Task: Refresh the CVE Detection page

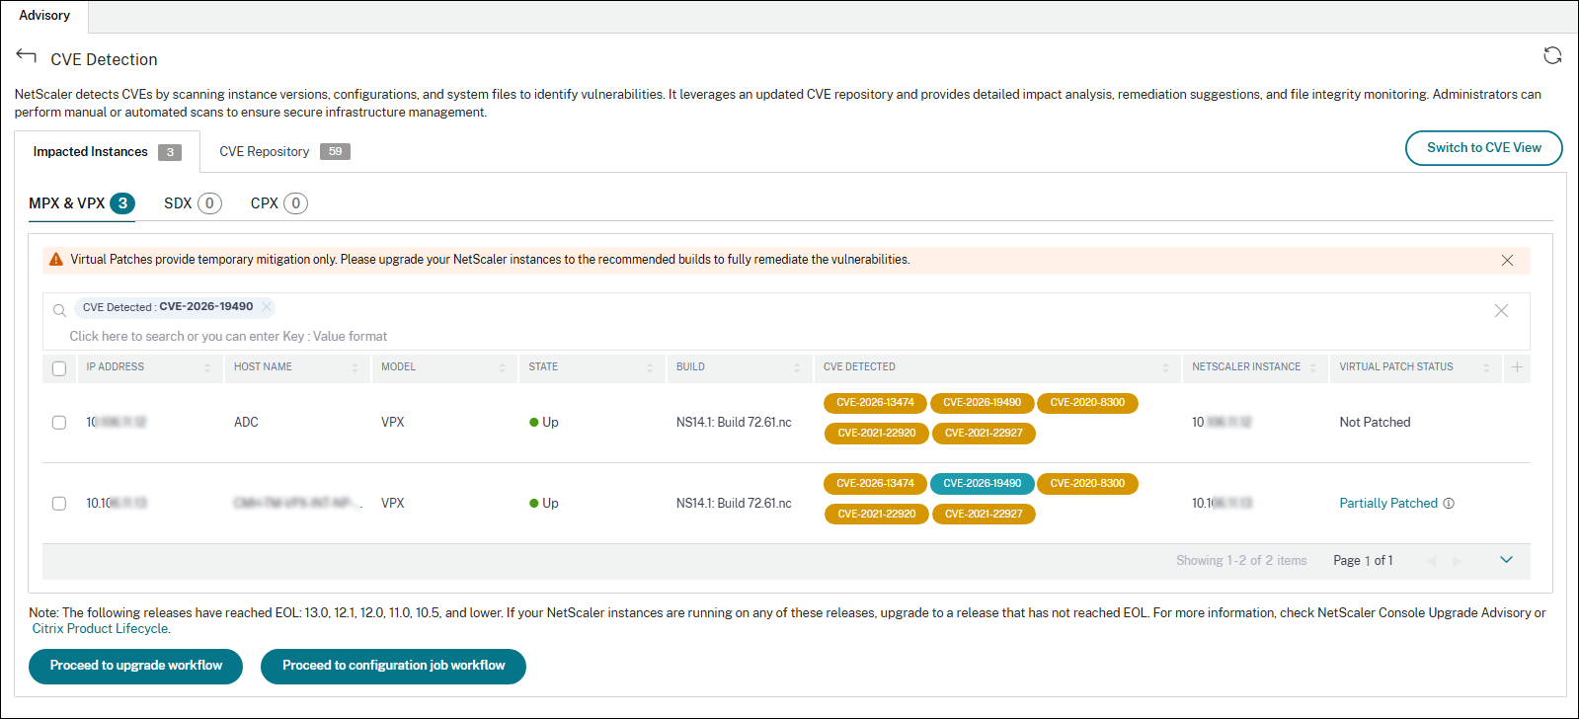Action: (x=1552, y=55)
